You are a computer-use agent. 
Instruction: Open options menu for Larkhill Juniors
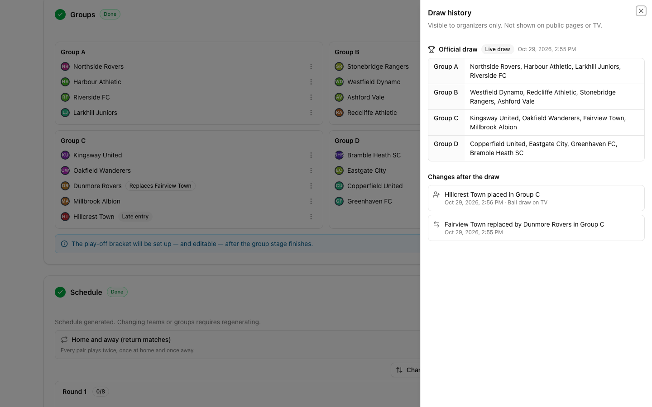click(x=311, y=113)
